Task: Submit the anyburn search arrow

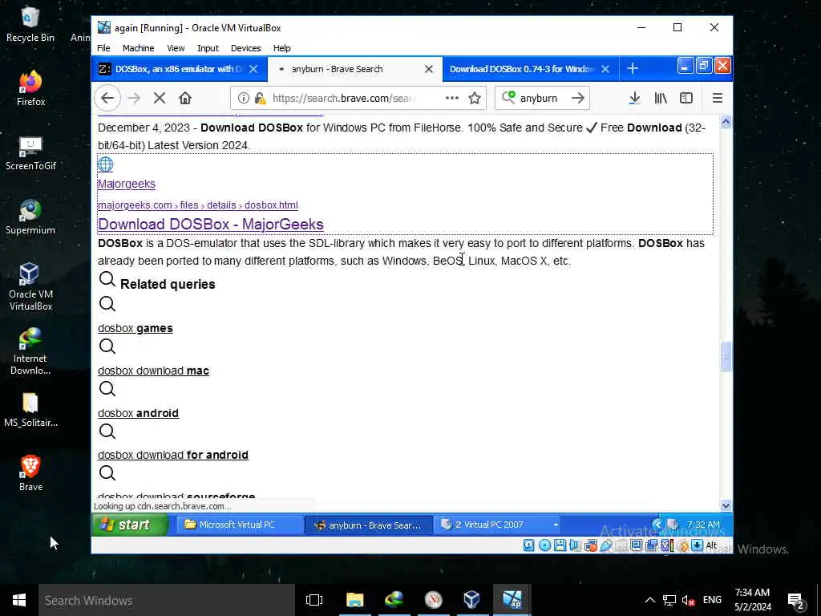Action: pyautogui.click(x=577, y=98)
